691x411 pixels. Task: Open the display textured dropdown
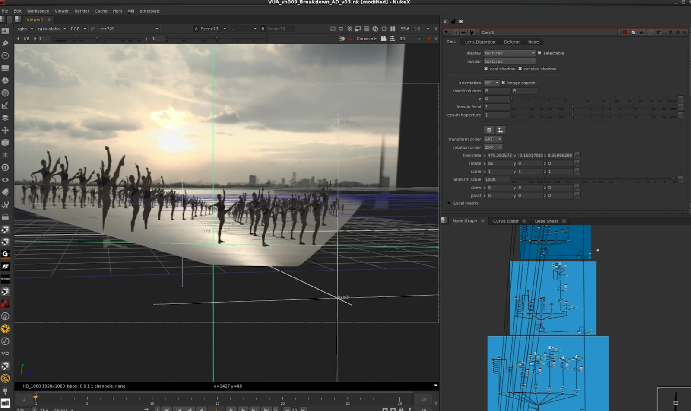[x=509, y=53]
